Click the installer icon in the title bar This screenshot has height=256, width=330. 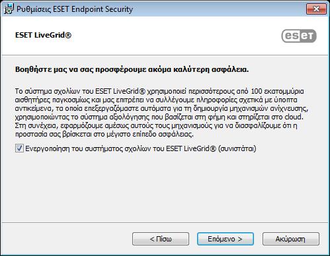point(9,9)
